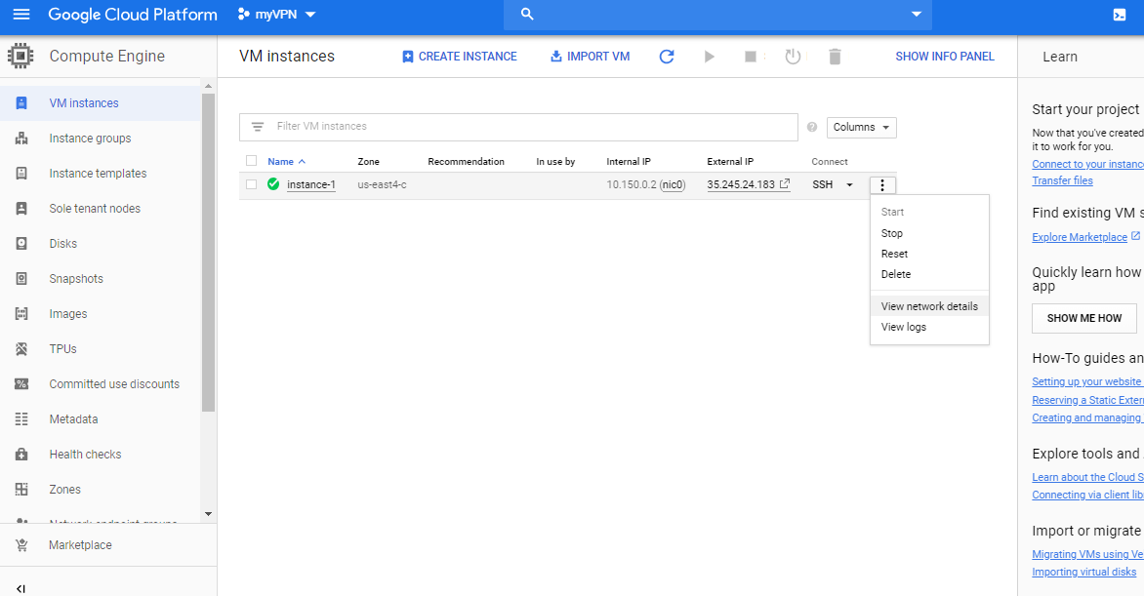Viewport: 1144px width, 596px height.
Task: Click SHOW INFO PANEL
Action: (x=945, y=57)
